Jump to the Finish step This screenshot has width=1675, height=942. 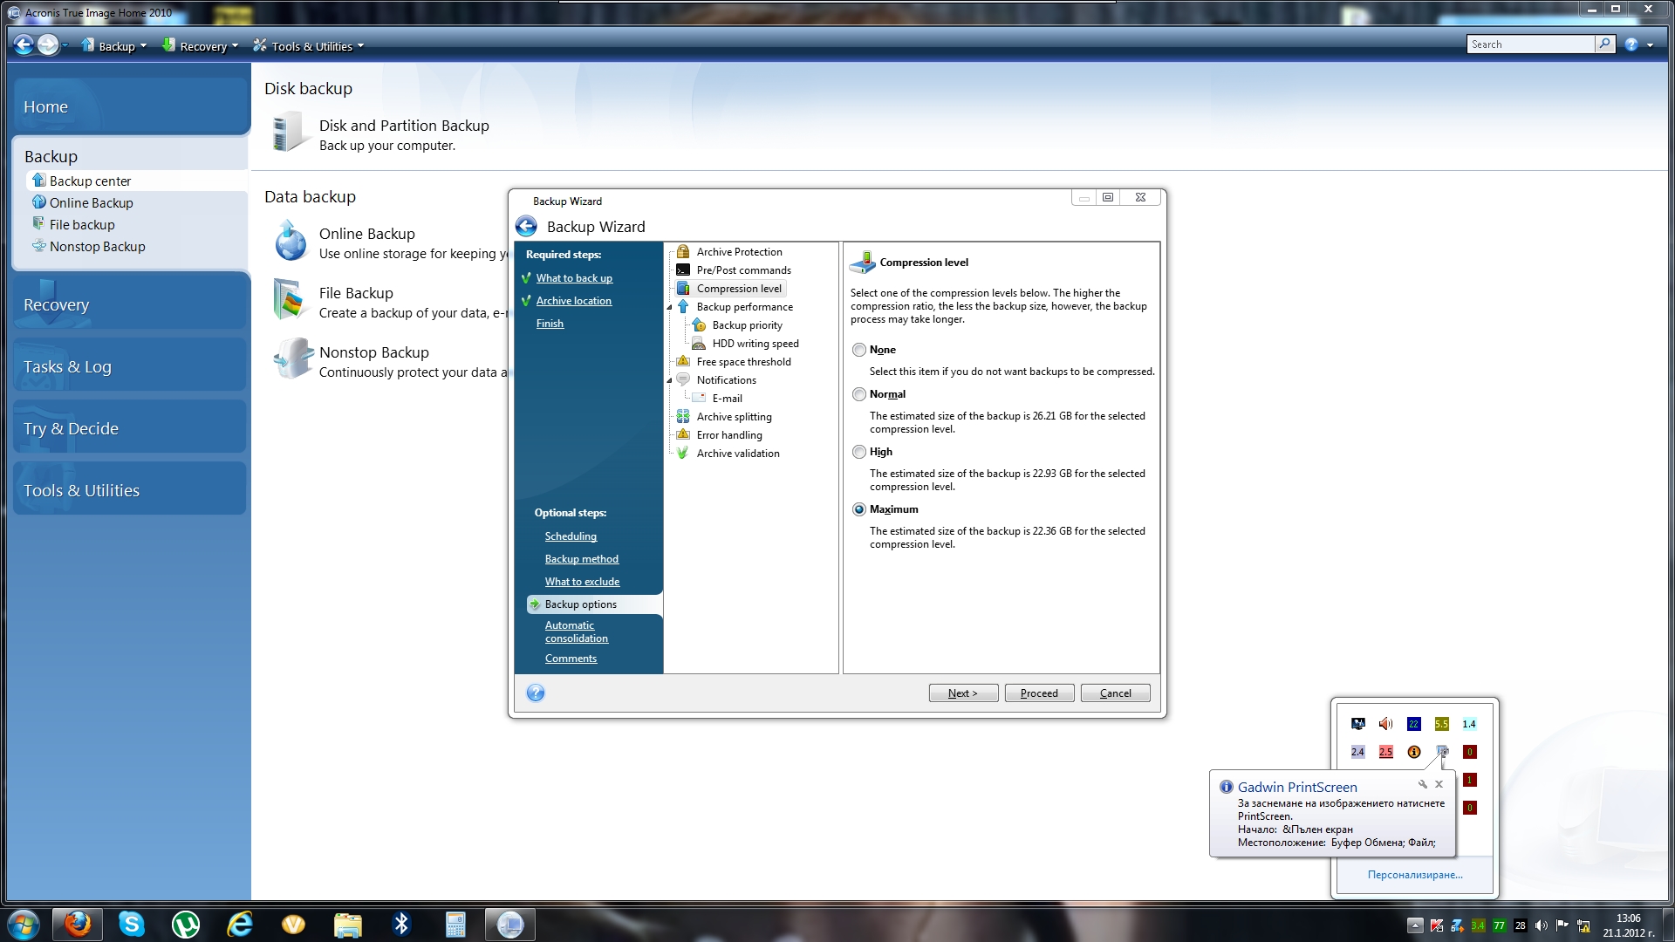point(550,324)
